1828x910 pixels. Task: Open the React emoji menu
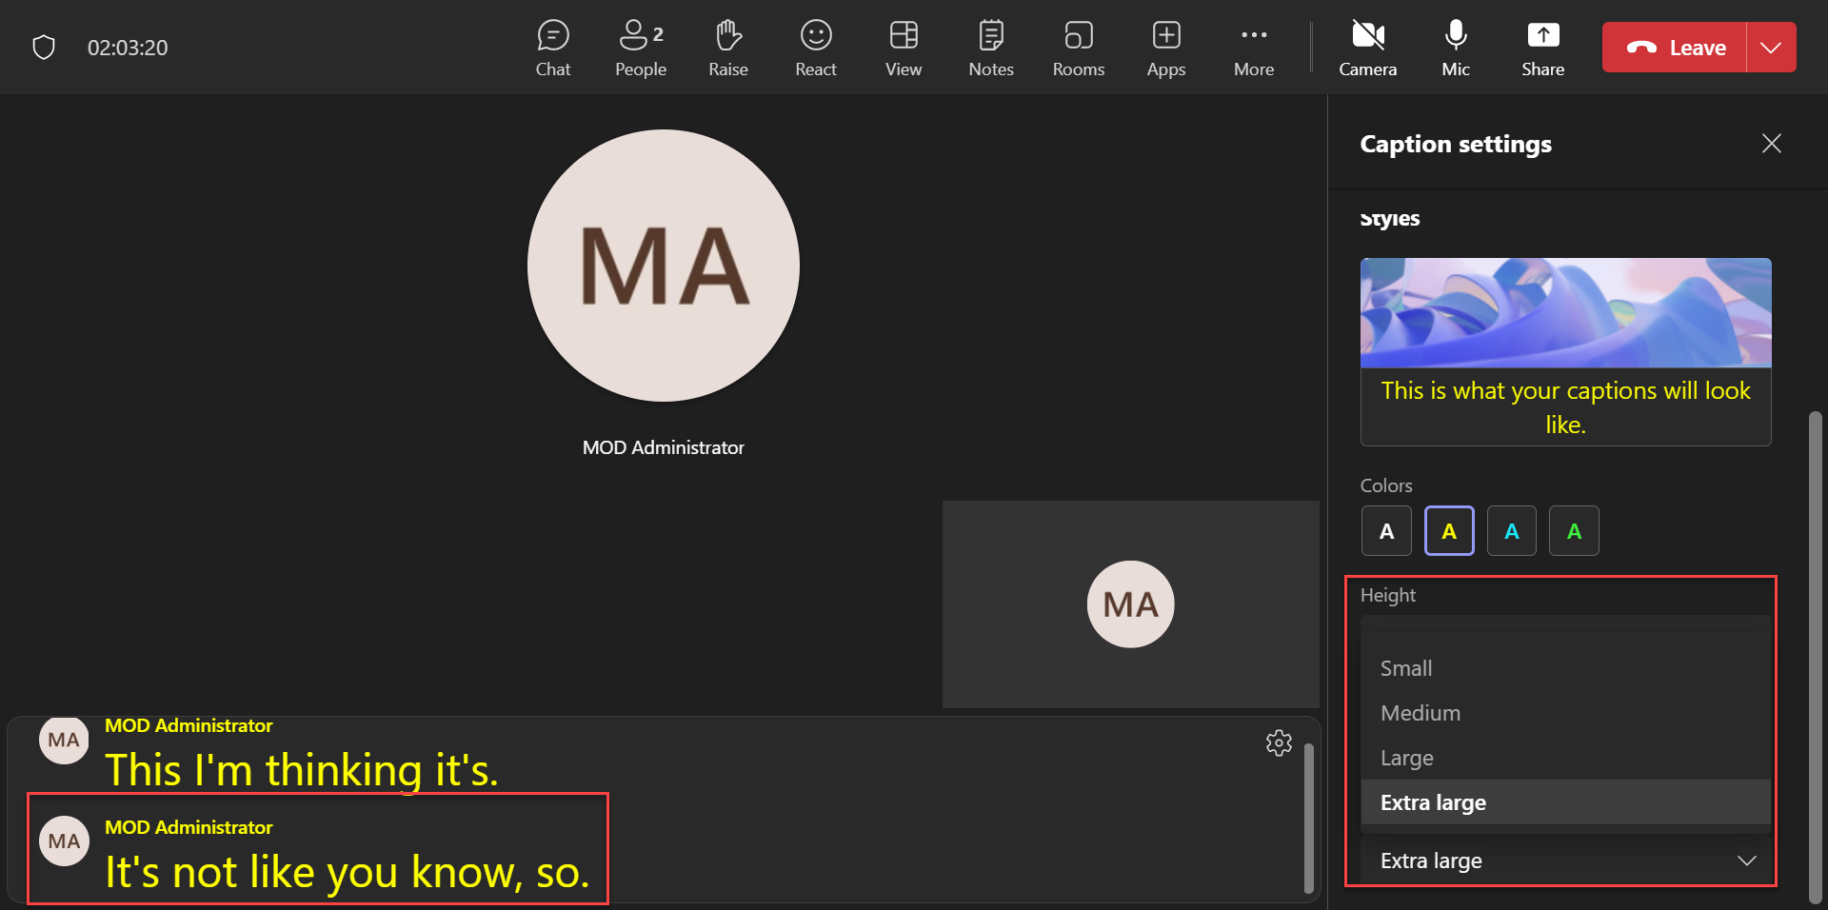(x=815, y=48)
